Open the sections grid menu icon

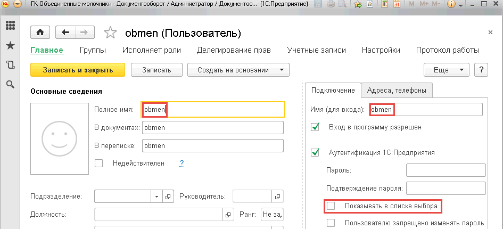click(10, 26)
